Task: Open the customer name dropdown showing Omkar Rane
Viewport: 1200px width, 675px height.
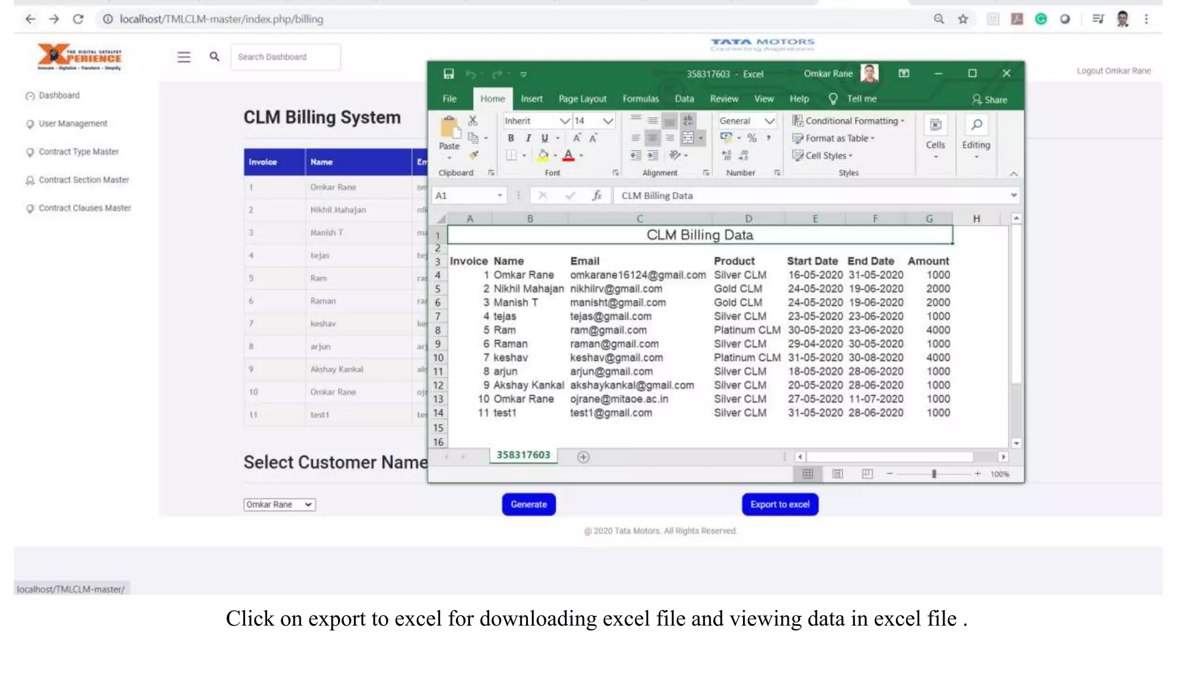Action: coord(279,504)
